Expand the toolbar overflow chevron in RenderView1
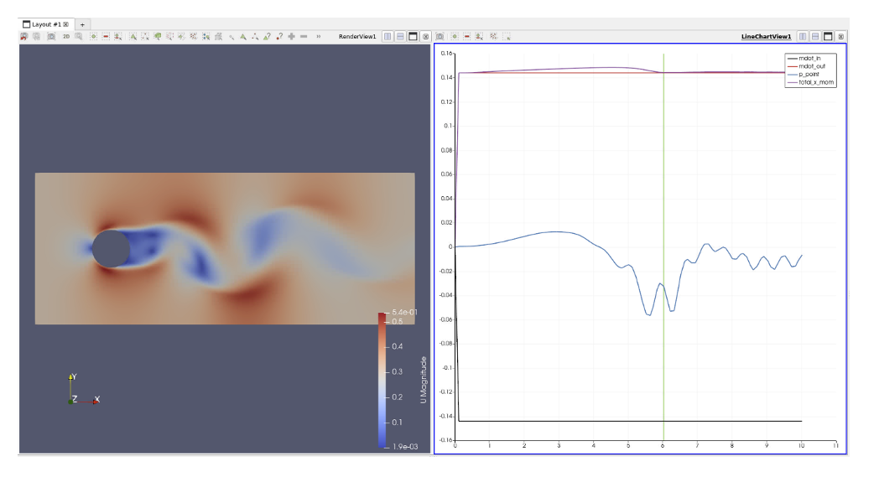Image resolution: width=879 pixels, height=477 pixels. pyautogui.click(x=319, y=37)
